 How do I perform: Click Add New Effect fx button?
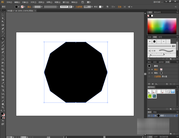pyautogui.click(x=156, y=84)
